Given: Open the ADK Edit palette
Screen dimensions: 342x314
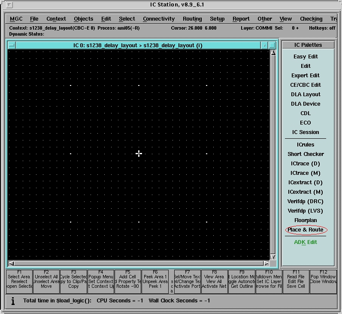Looking at the screenshot, I should (306, 242).
